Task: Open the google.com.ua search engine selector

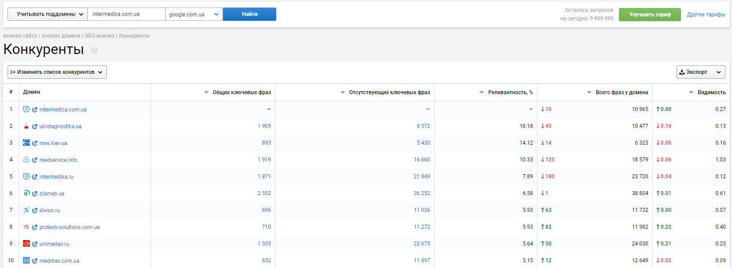Action: 194,14
